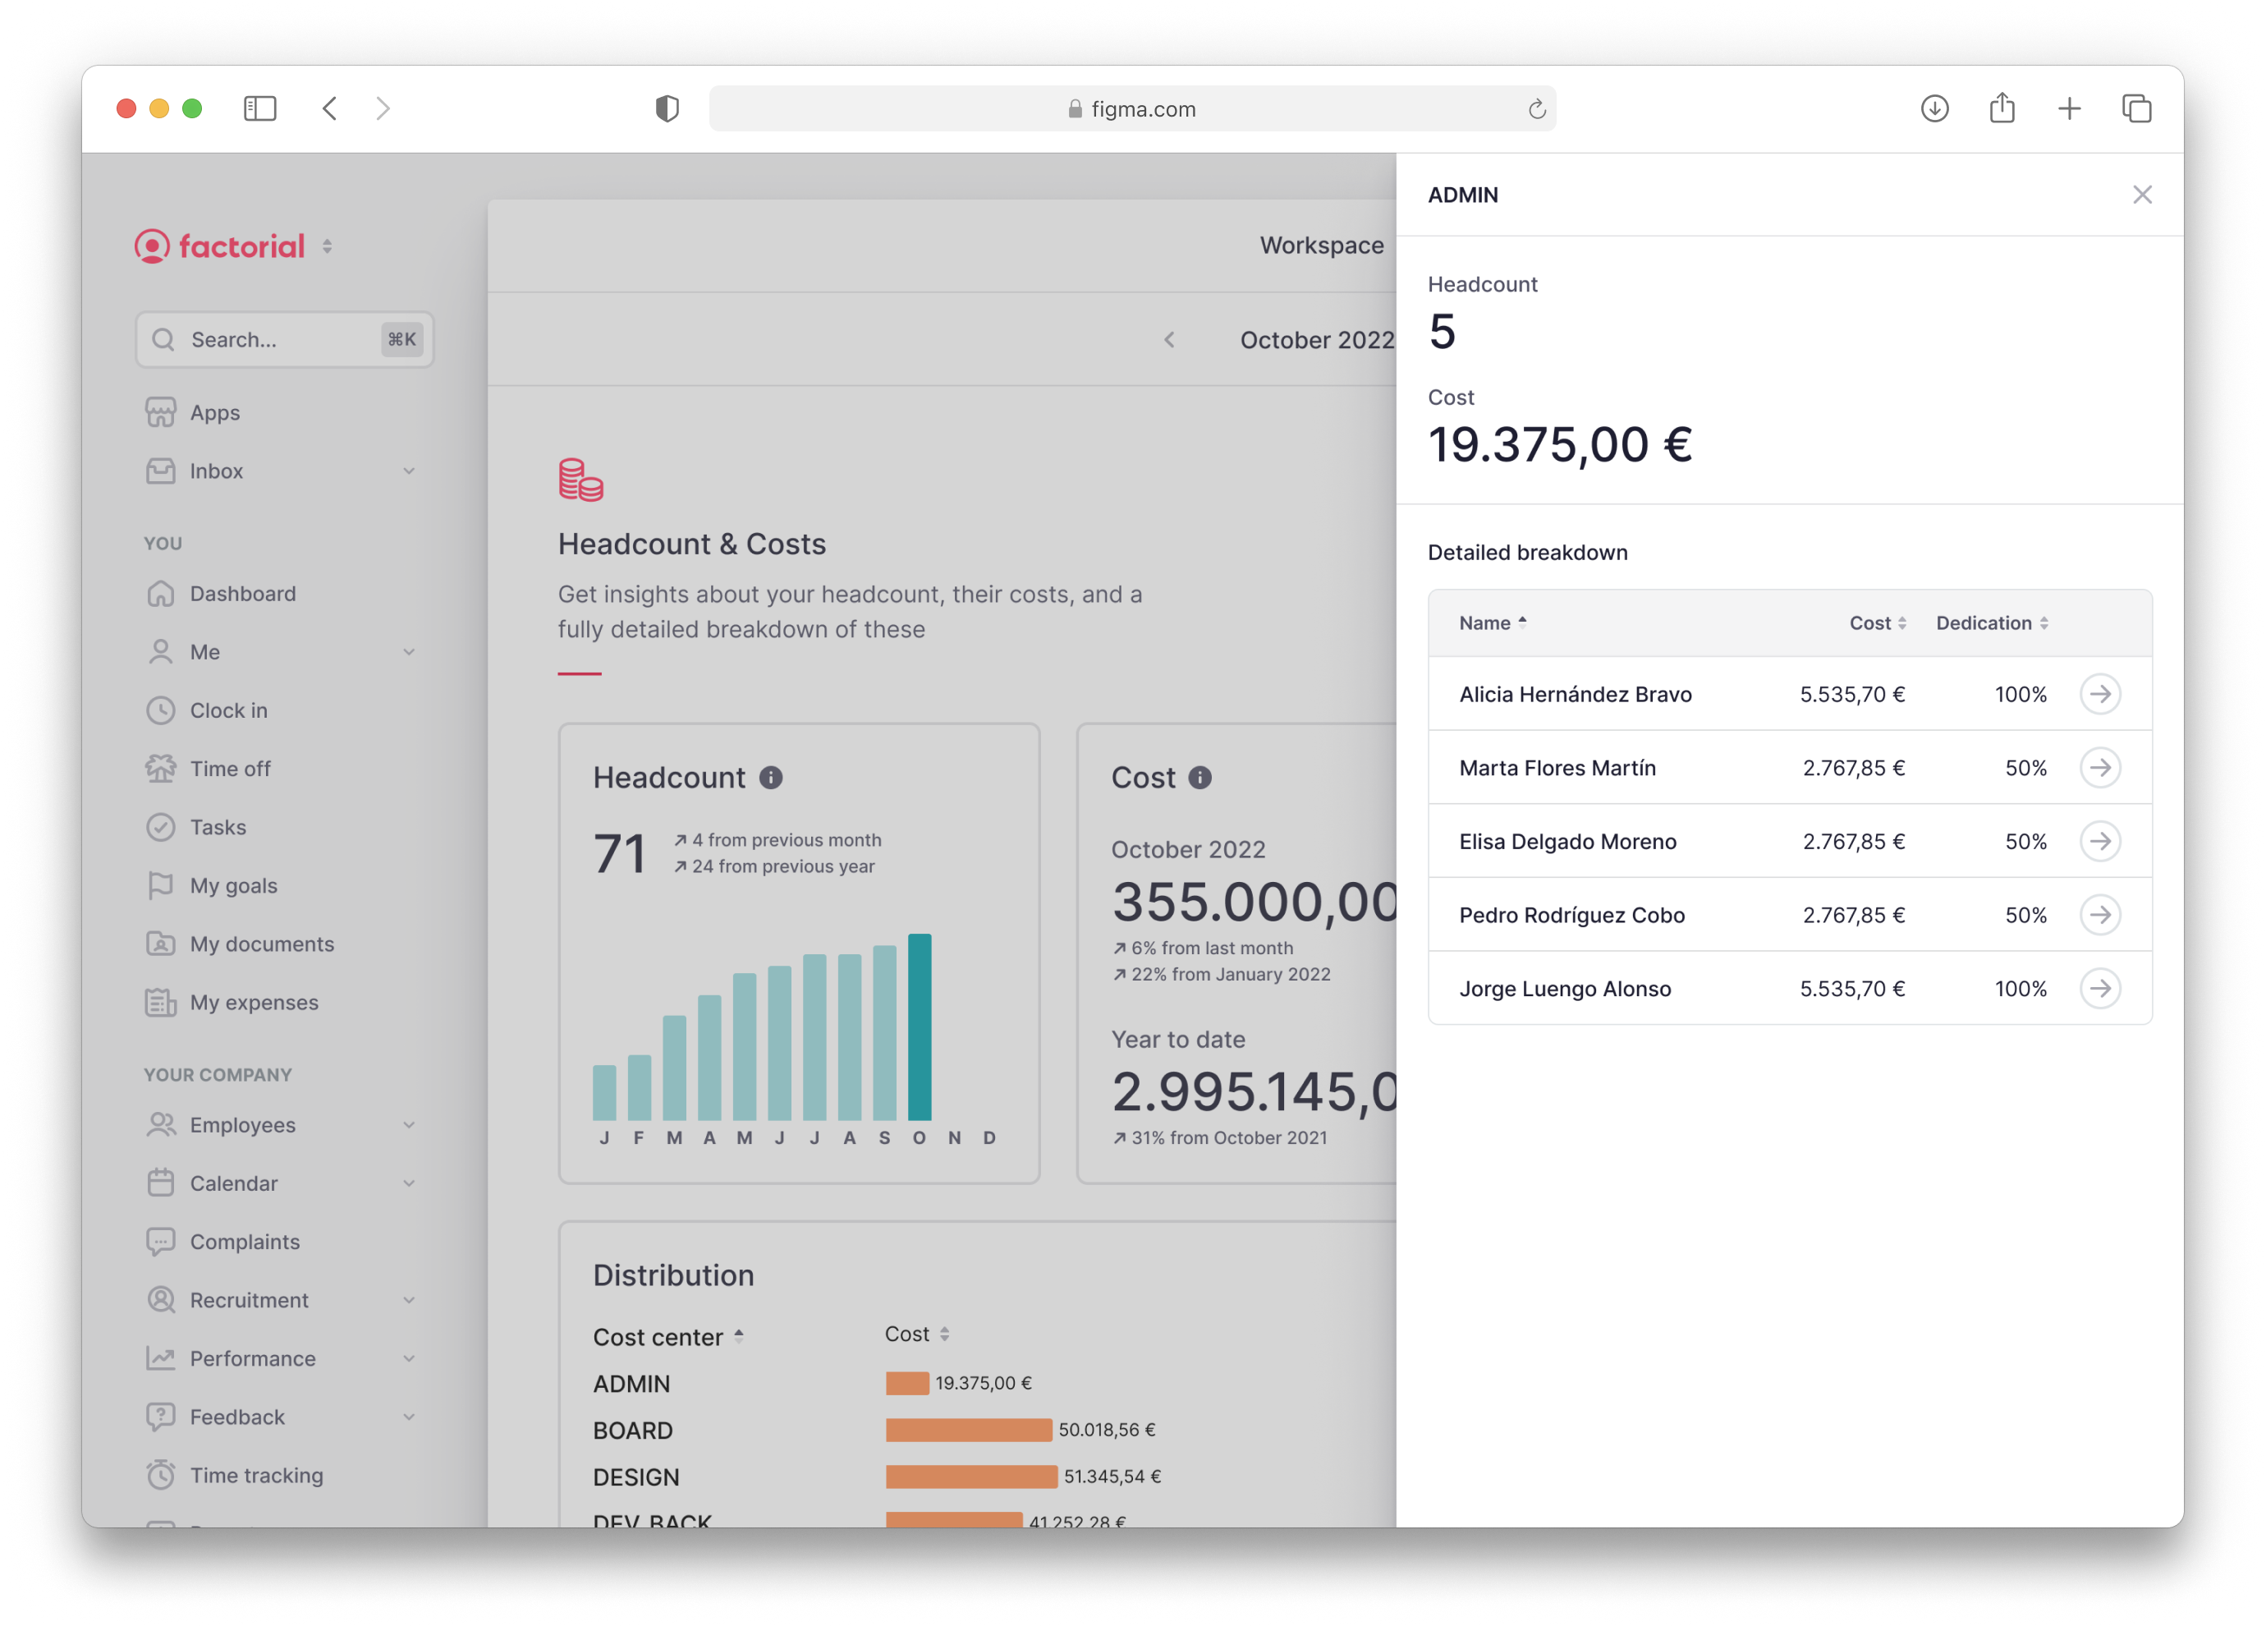Click the Safari share icon
The image size is (2266, 1626).
(2002, 109)
